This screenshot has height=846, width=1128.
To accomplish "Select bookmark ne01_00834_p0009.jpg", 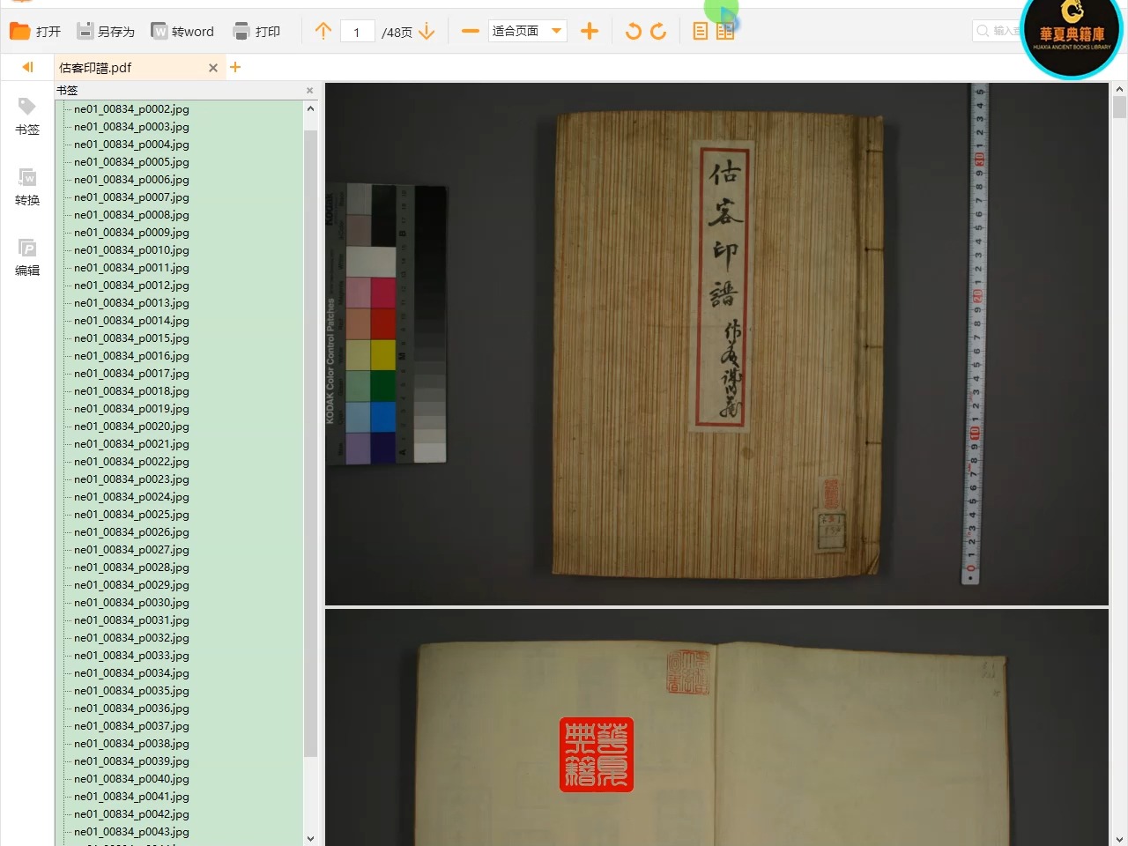I will pos(131,233).
